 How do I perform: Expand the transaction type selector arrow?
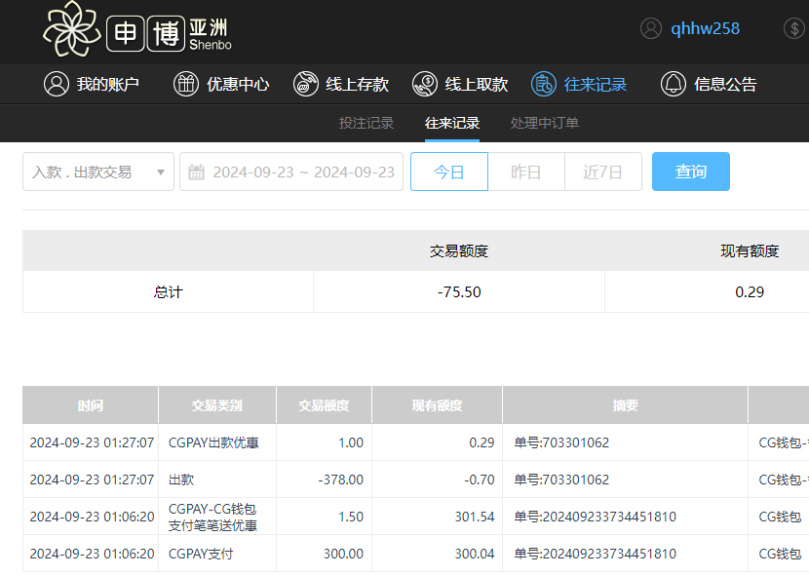[161, 171]
